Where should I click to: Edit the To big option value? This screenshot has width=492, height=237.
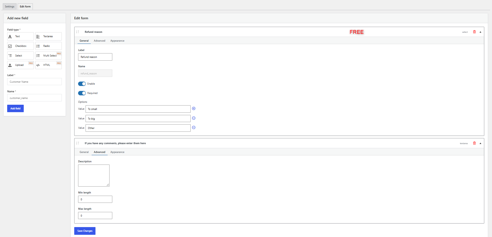138,118
